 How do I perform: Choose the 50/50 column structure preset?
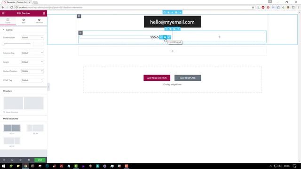point(12,128)
